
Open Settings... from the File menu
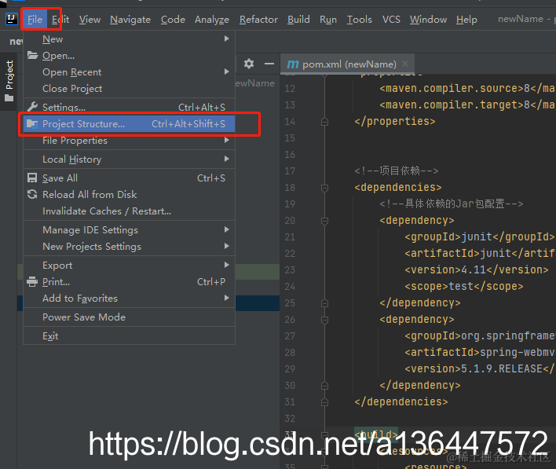point(130,107)
